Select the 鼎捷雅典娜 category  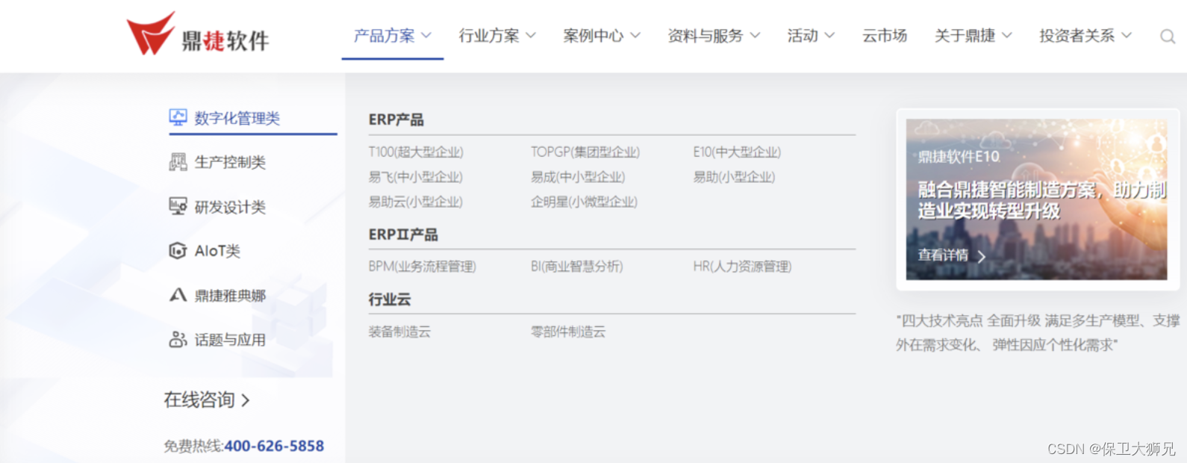(x=230, y=296)
